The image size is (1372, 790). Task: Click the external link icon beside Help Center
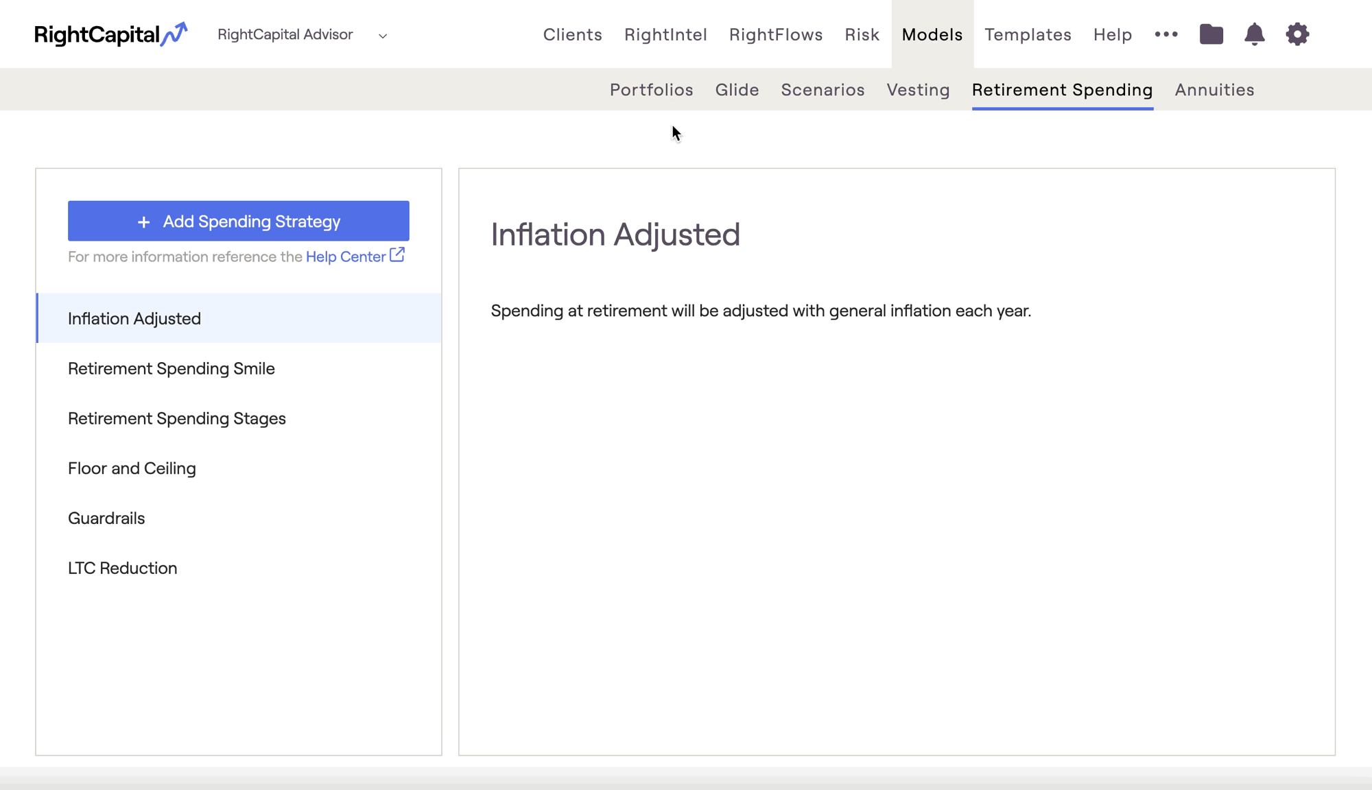tap(397, 255)
